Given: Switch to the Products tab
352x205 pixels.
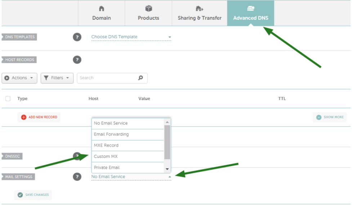Looking at the screenshot, I should tap(148, 13).
